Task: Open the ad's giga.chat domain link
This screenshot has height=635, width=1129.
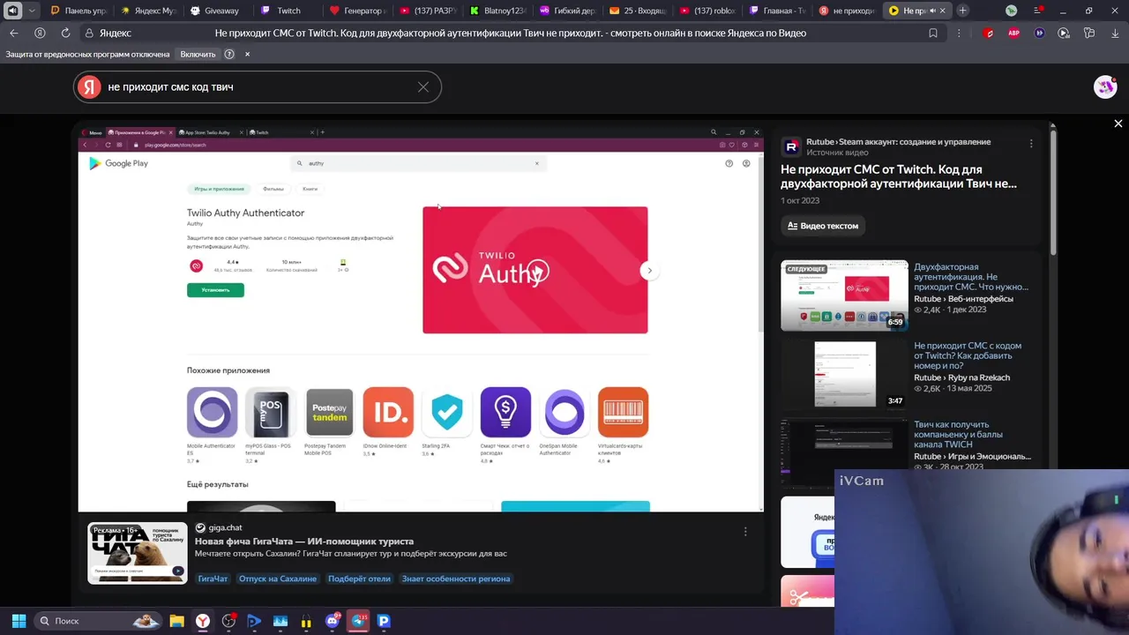Action: 225,527
